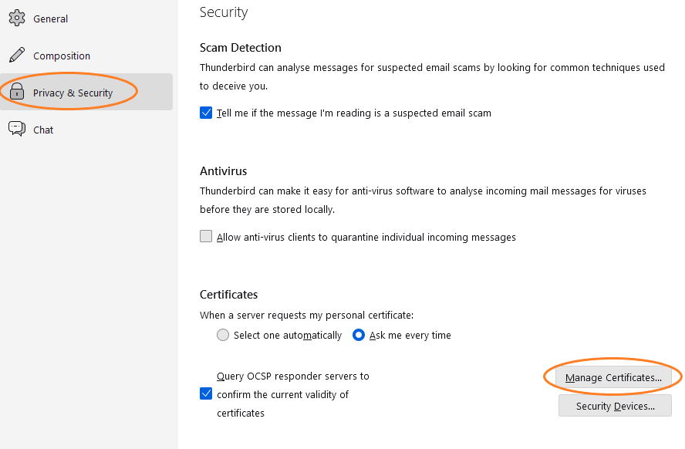Choose the Select one automatically radio button

point(223,335)
